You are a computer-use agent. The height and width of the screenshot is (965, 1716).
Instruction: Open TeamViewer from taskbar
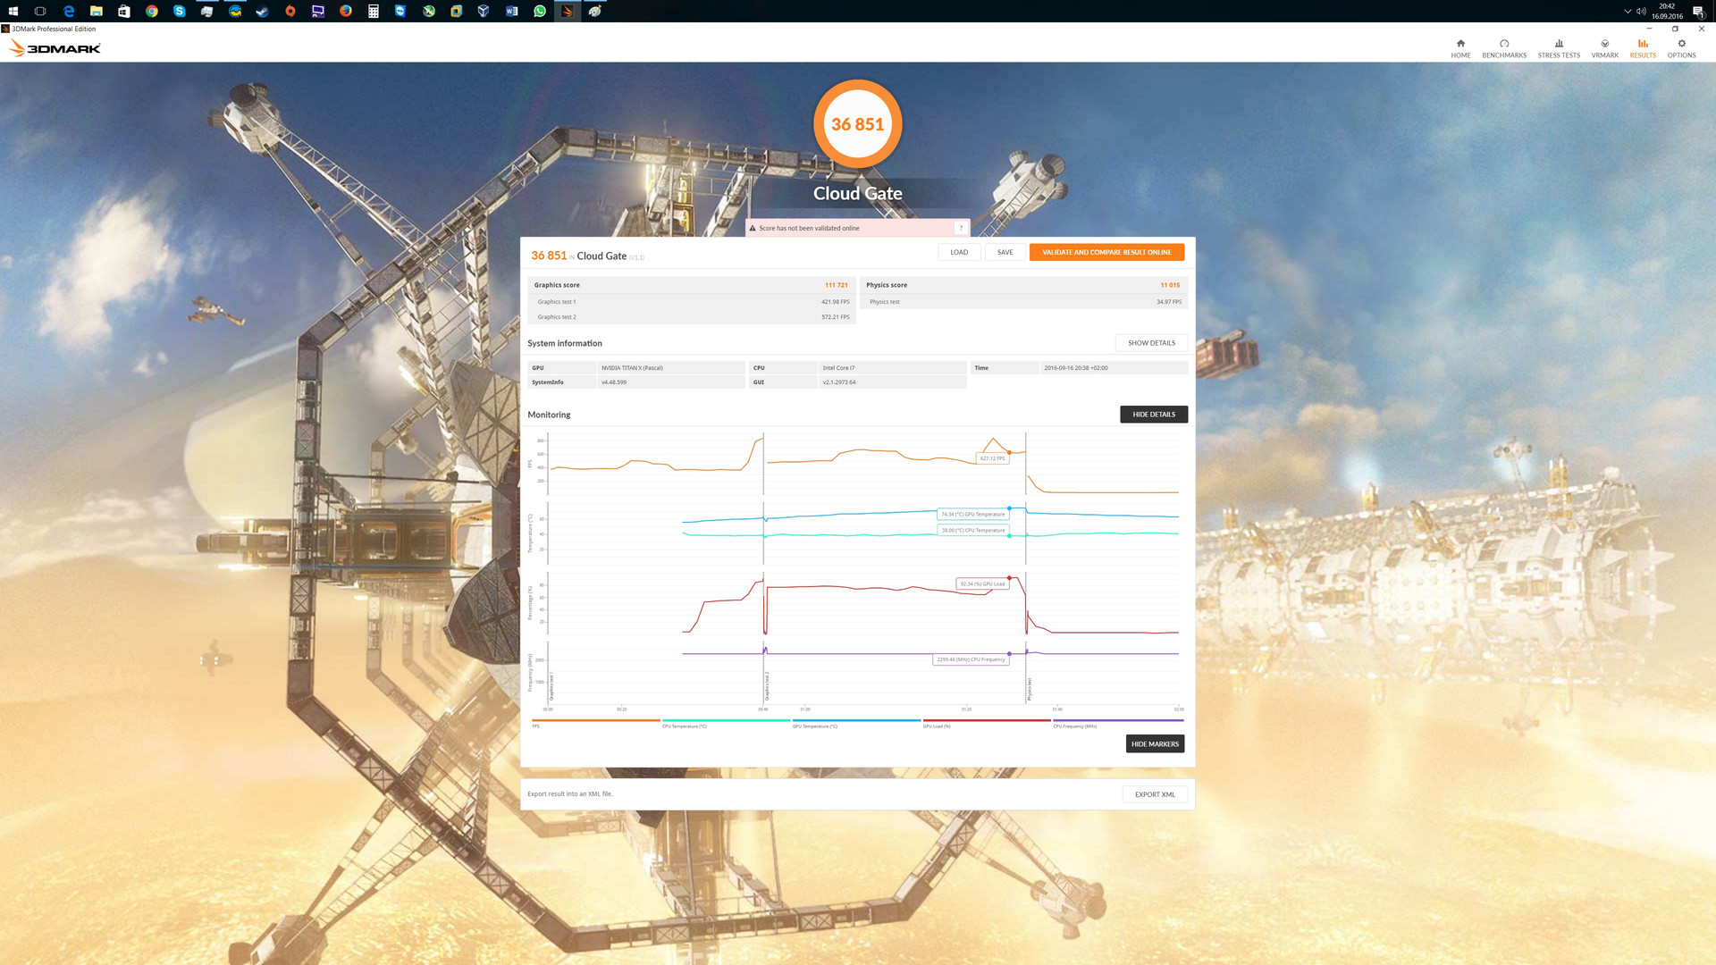400,11
